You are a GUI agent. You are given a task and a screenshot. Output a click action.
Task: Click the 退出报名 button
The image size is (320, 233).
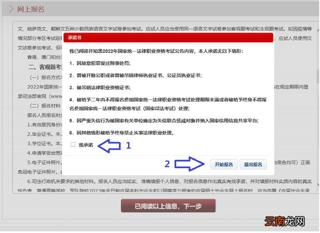[253, 164]
